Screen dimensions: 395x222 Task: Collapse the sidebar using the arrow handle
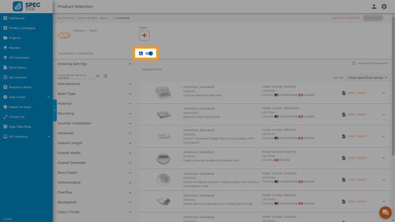[x=54, y=110]
